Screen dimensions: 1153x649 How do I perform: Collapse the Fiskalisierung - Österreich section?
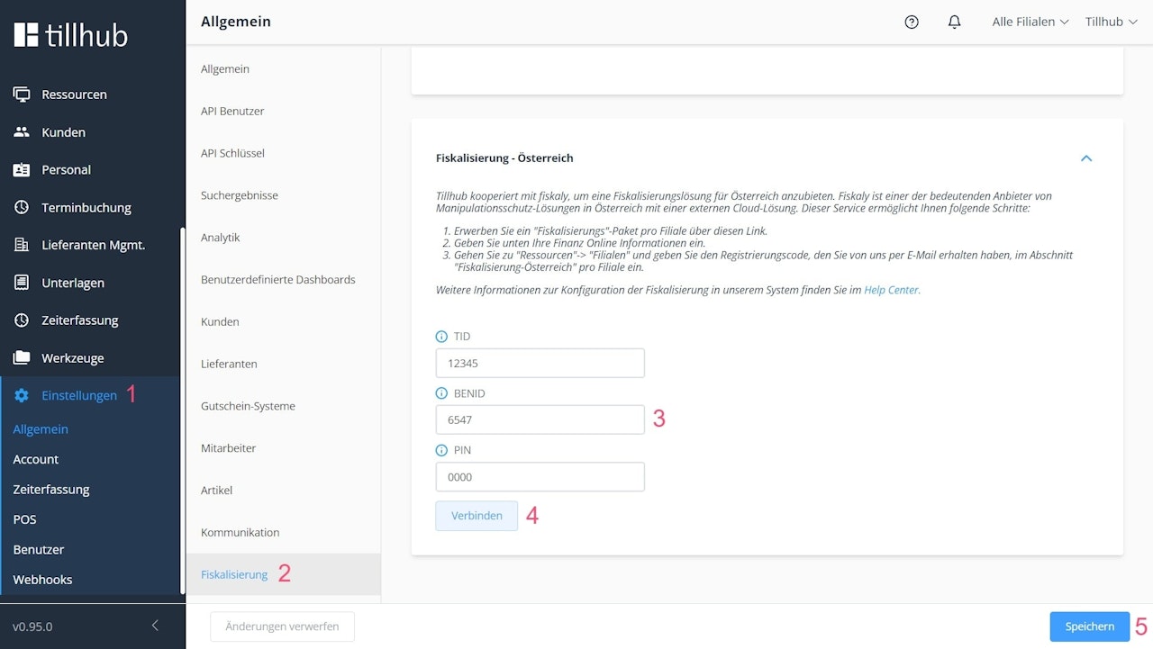(x=1086, y=158)
